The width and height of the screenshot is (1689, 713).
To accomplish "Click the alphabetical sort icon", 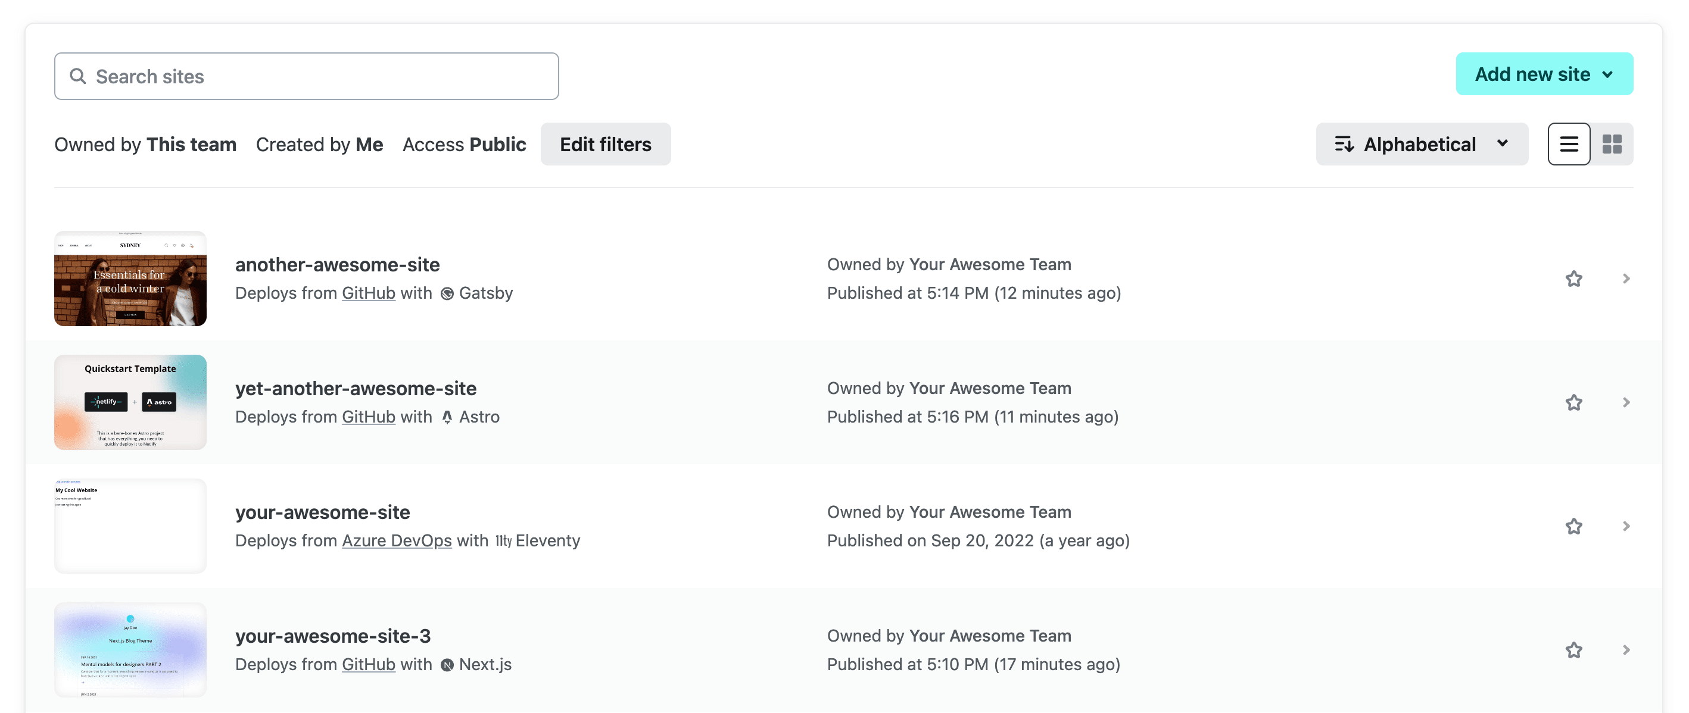I will [1344, 143].
